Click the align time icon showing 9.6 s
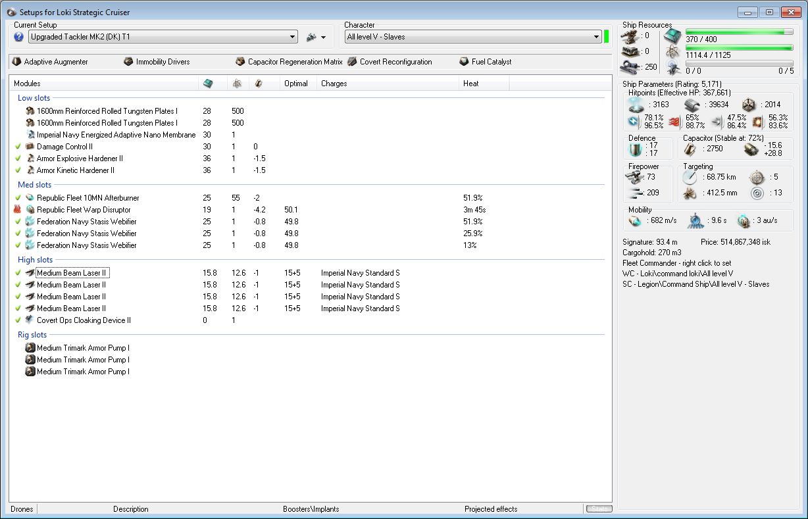Viewport: 808px width, 519px height. point(697,221)
